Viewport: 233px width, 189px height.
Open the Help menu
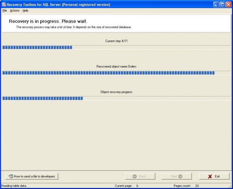coord(26,10)
